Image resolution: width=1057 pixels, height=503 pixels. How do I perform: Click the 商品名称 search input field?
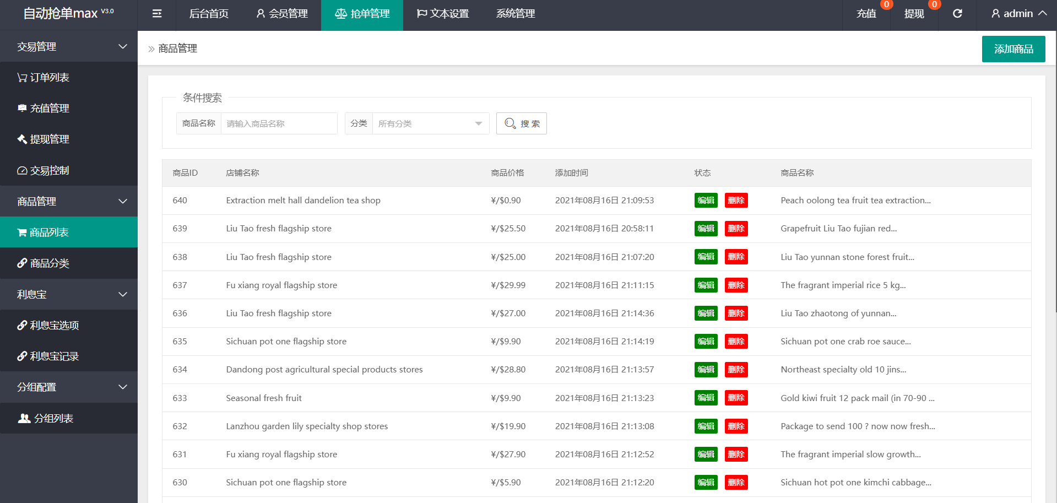[279, 124]
